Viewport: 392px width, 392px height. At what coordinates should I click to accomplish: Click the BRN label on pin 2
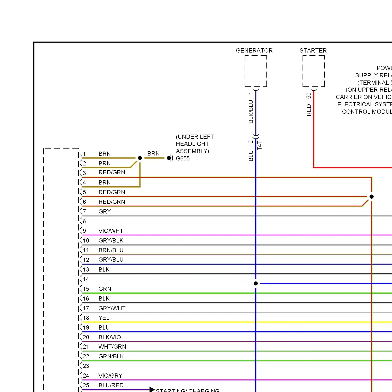point(105,163)
